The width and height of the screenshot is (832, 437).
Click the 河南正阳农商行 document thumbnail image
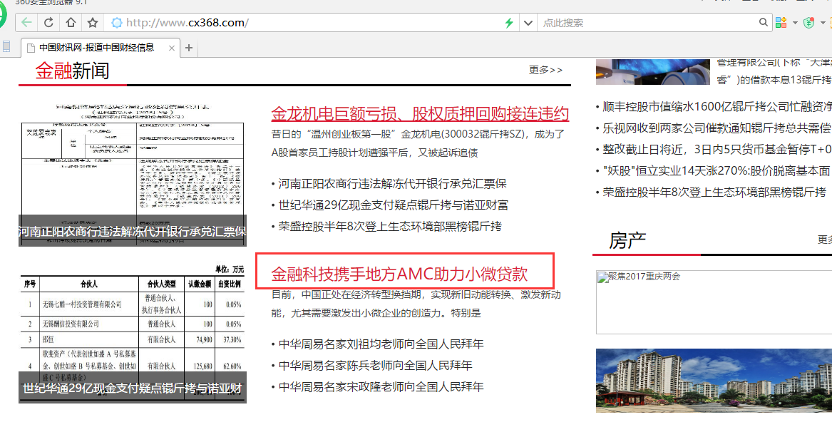[133, 175]
